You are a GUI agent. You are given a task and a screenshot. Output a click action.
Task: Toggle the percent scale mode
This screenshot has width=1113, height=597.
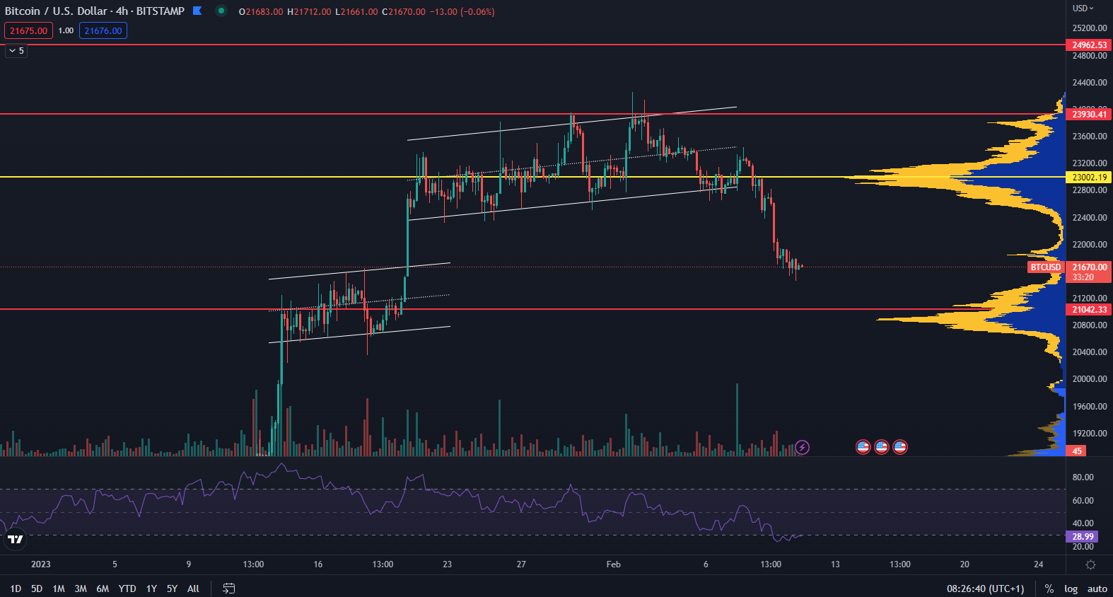click(1049, 589)
